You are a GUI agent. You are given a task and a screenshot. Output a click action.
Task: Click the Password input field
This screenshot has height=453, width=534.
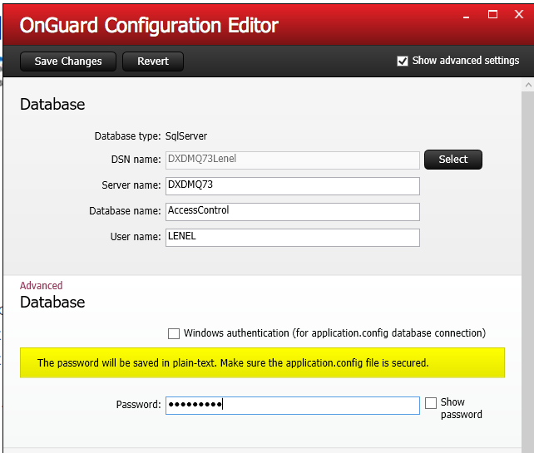point(293,406)
